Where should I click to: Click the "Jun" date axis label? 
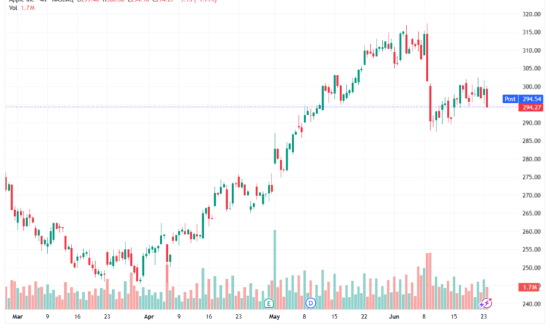point(394,317)
